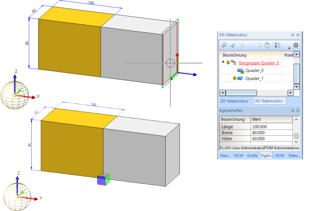Select the Quader_0 tree row

(x=255, y=71)
